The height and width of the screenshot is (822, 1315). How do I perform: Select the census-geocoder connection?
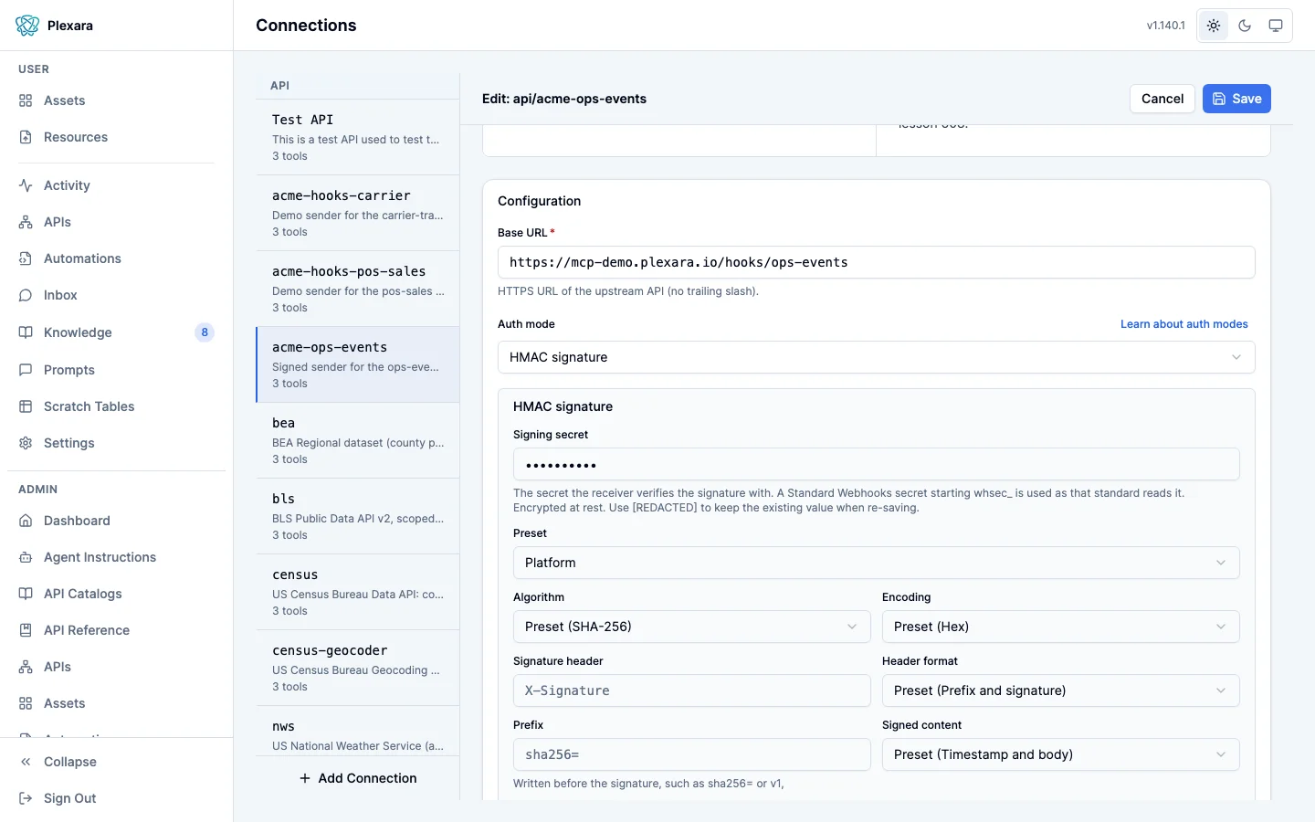(x=358, y=668)
